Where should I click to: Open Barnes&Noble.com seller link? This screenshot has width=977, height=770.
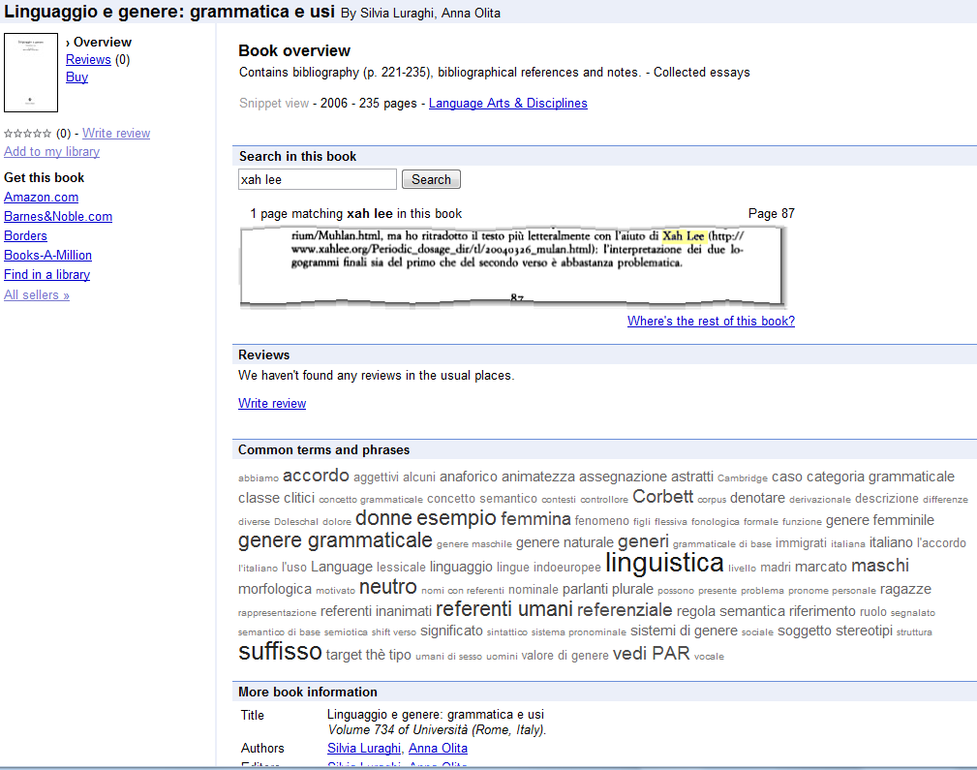58,216
